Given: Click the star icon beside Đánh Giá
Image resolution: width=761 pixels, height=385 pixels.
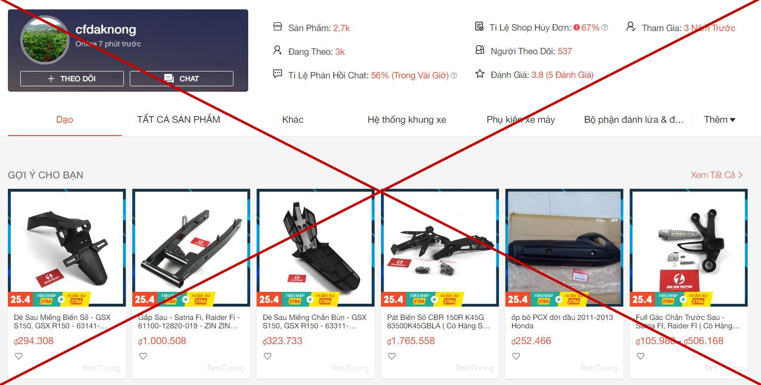Looking at the screenshot, I should pos(480,74).
